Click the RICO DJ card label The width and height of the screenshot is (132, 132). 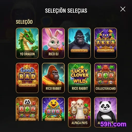pyautogui.click(x=53, y=54)
